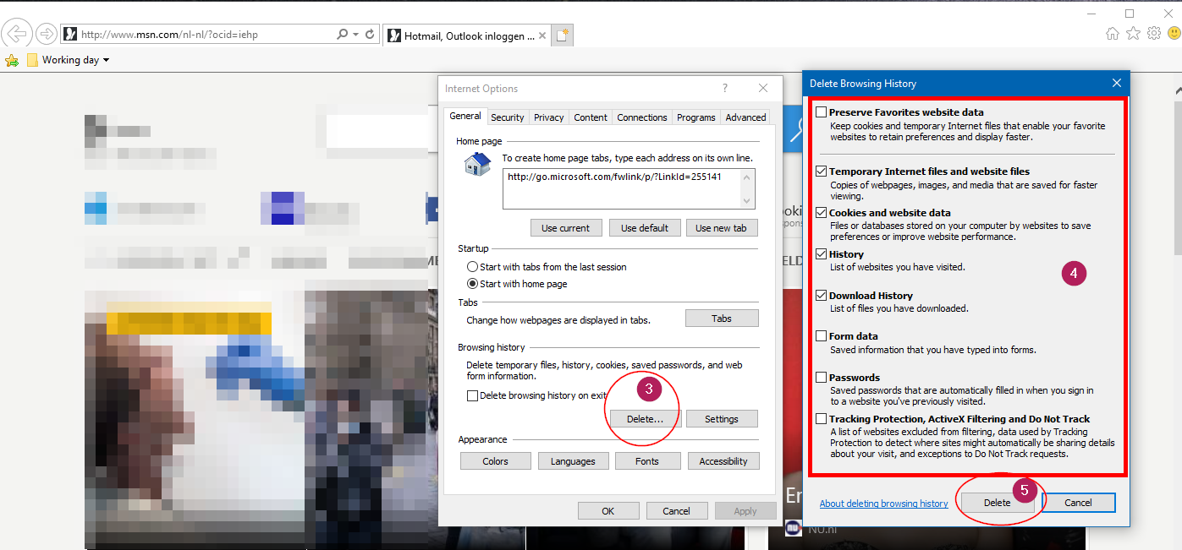
Task: Click the page vertical scrollbar up arrow
Action: point(1177,89)
